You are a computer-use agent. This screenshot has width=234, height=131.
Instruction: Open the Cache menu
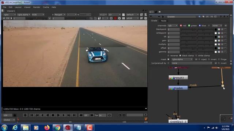[46, 7]
